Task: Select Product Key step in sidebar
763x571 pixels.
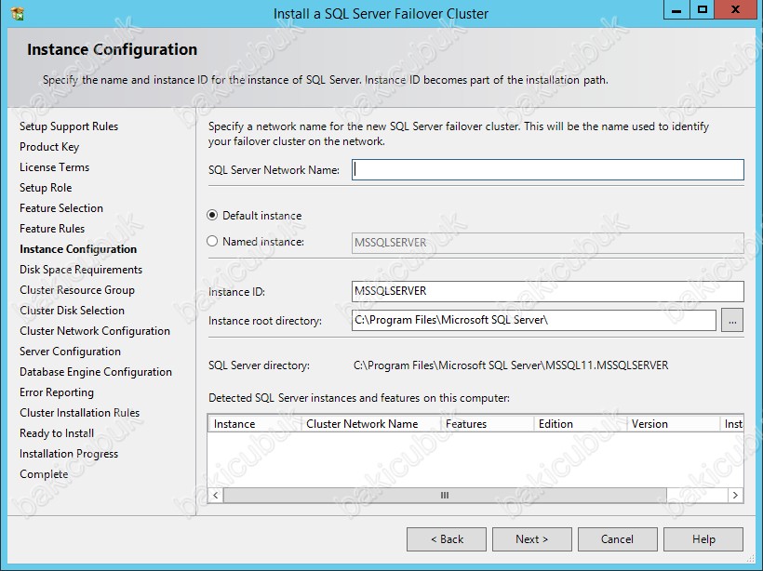Action: coord(49,147)
